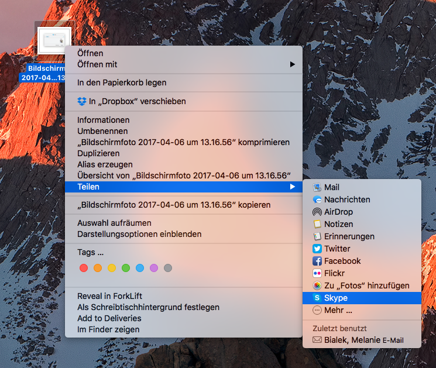Apply the red color tag
This screenshot has height=368, width=436.
[x=83, y=268]
